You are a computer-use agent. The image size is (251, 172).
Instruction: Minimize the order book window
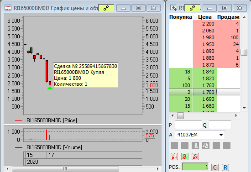click(210, 8)
